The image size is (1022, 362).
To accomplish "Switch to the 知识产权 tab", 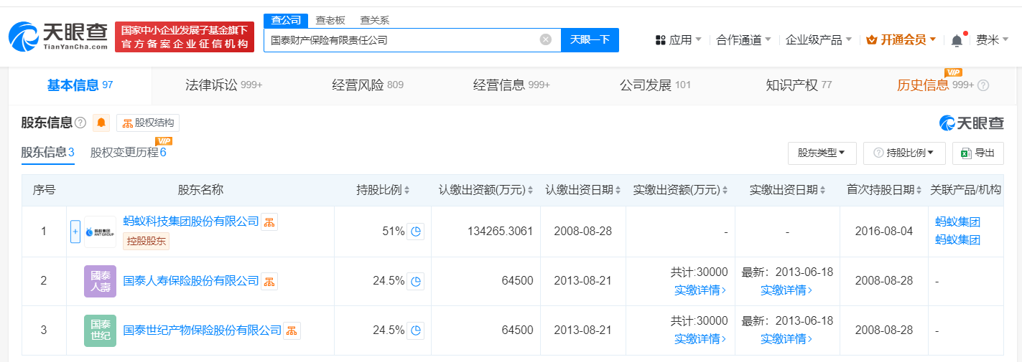I will point(799,85).
